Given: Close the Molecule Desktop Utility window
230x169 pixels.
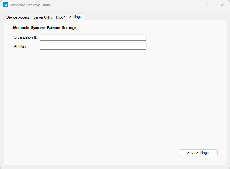Looking at the screenshot, I should coord(222,5).
